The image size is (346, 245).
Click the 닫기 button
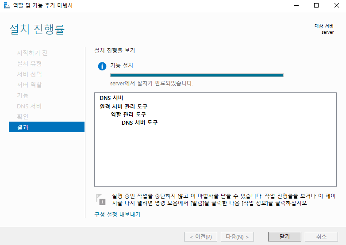pyautogui.click(x=284, y=237)
